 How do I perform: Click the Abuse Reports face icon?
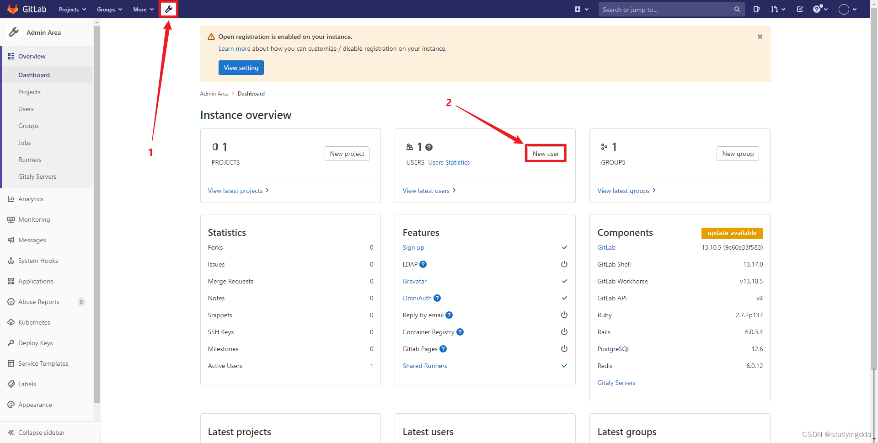tap(11, 302)
